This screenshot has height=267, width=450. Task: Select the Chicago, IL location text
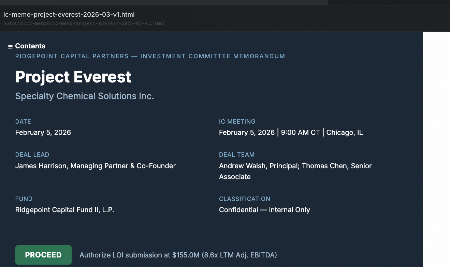345,132
